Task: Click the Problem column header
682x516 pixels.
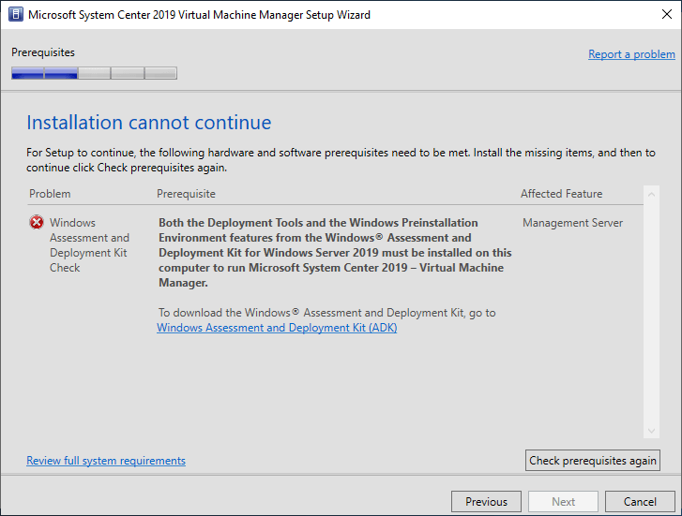Action: tap(50, 194)
